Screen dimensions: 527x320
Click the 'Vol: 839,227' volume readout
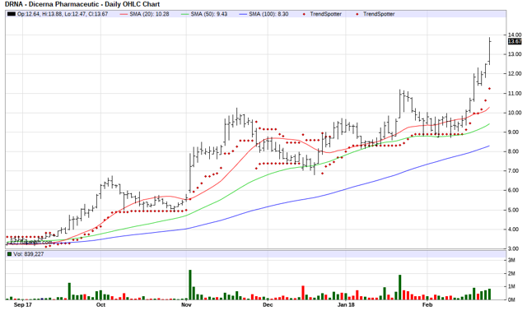pos(29,254)
